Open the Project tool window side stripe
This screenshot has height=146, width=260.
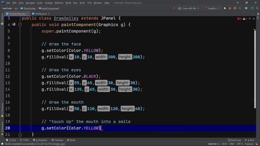(2, 19)
